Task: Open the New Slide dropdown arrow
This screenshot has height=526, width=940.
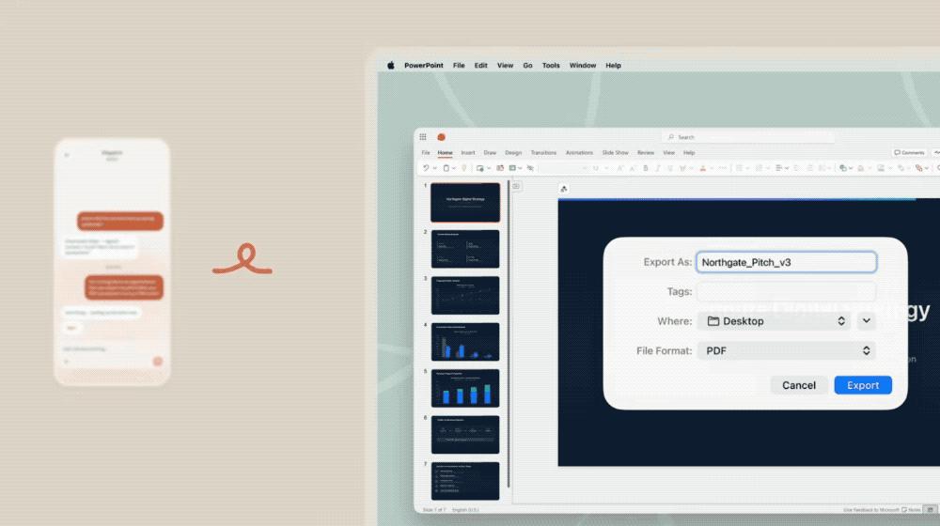Action: (489, 168)
